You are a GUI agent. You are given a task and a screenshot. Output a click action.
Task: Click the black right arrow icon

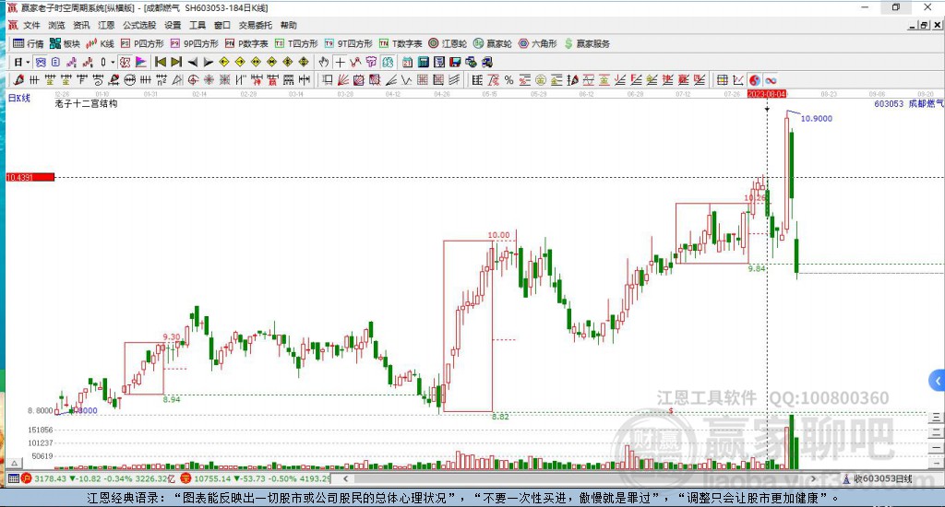point(209,62)
